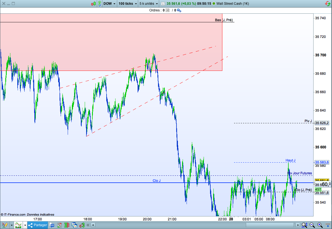Maximize the chart window
Viewport: 332px width, 229px height.
[x=13, y=4]
